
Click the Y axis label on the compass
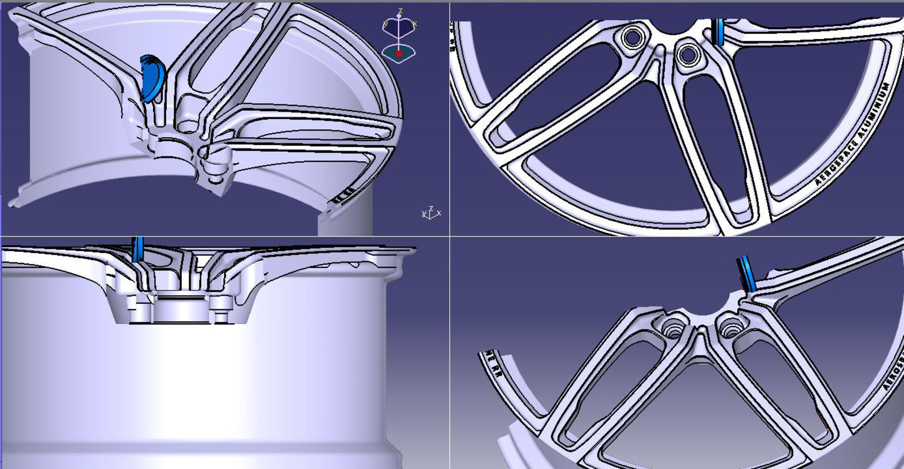pos(385,24)
